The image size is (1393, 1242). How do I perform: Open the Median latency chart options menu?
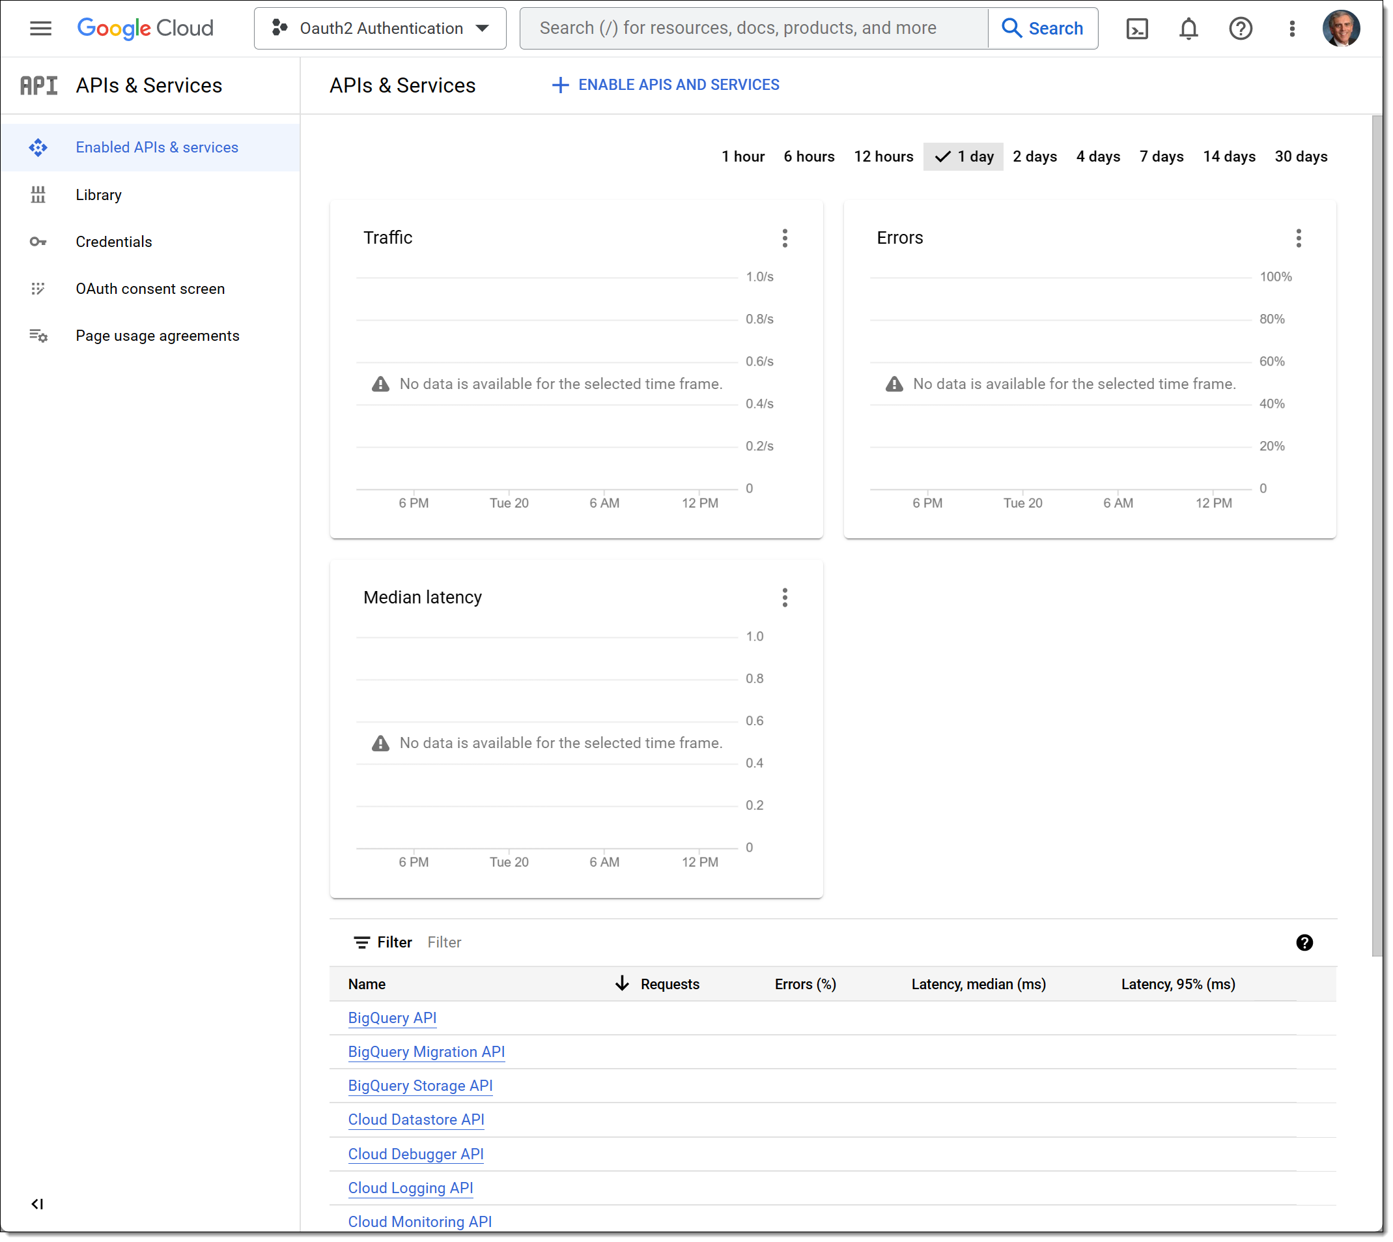click(785, 598)
